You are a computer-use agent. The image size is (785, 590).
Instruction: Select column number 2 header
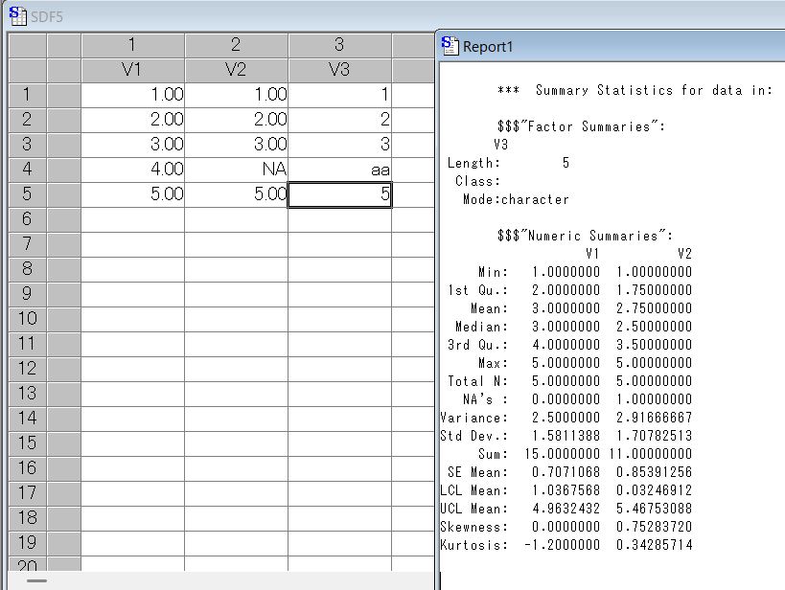click(236, 45)
